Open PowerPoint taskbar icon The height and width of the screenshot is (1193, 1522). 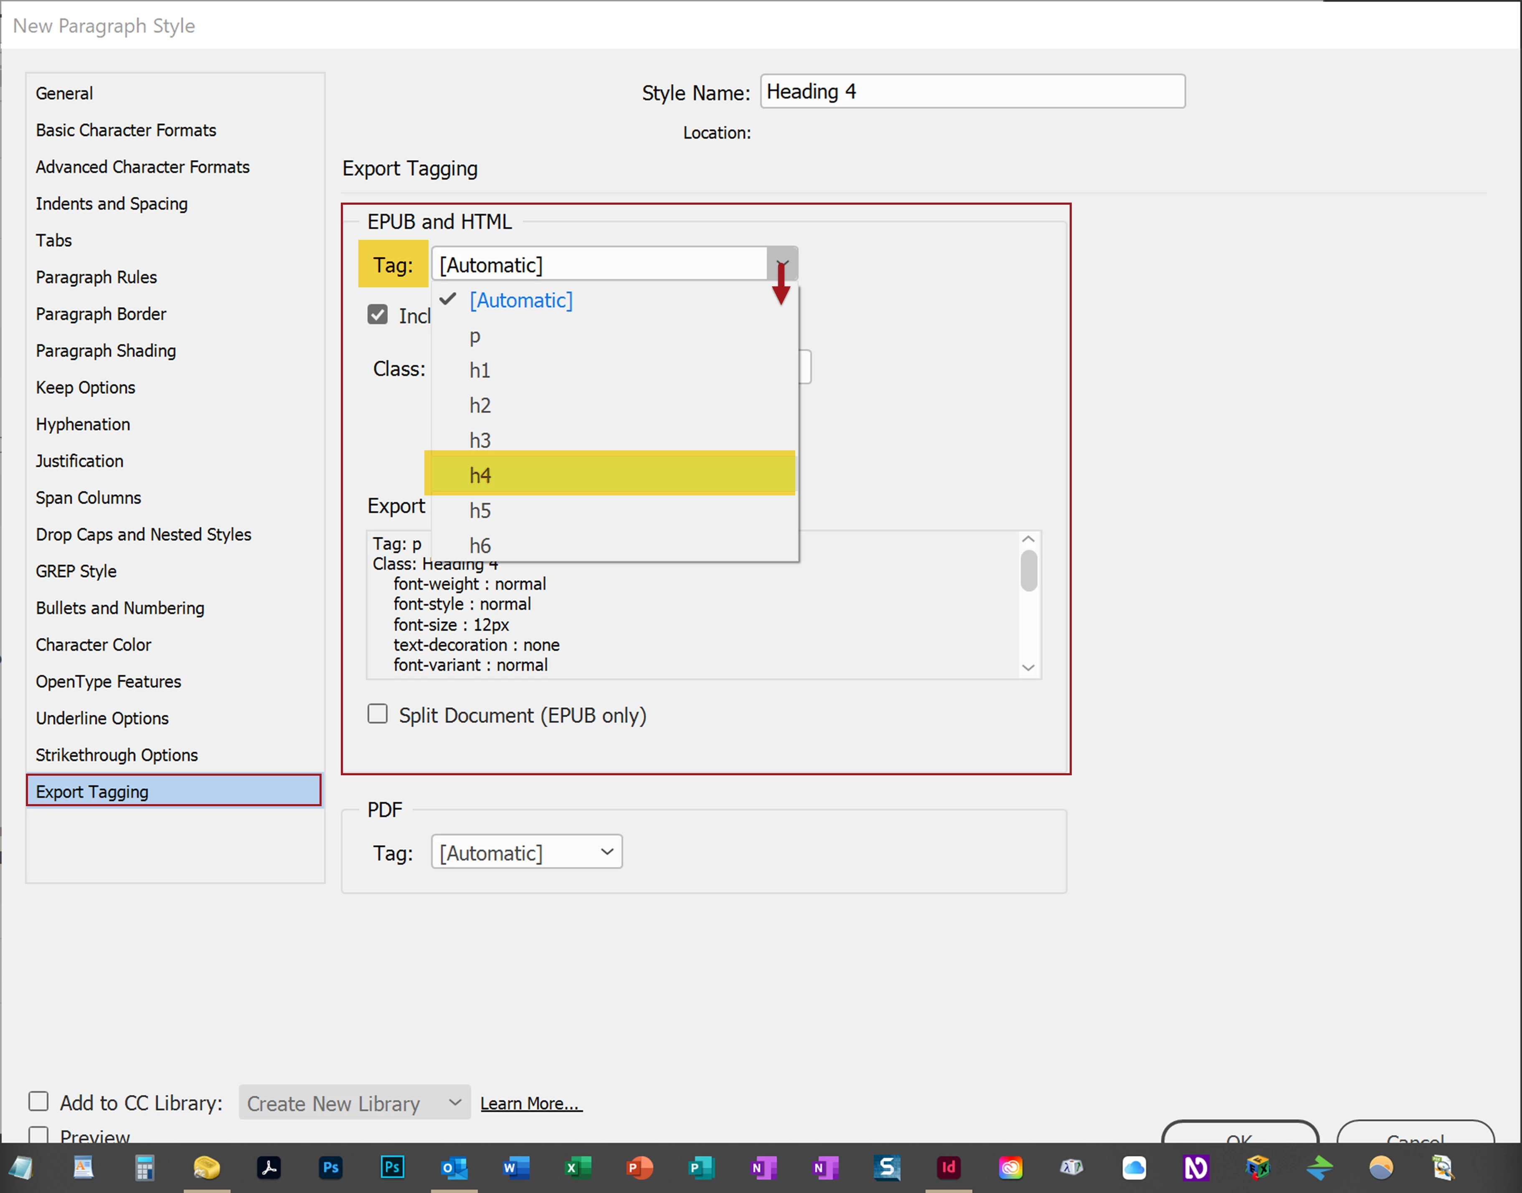(639, 1167)
